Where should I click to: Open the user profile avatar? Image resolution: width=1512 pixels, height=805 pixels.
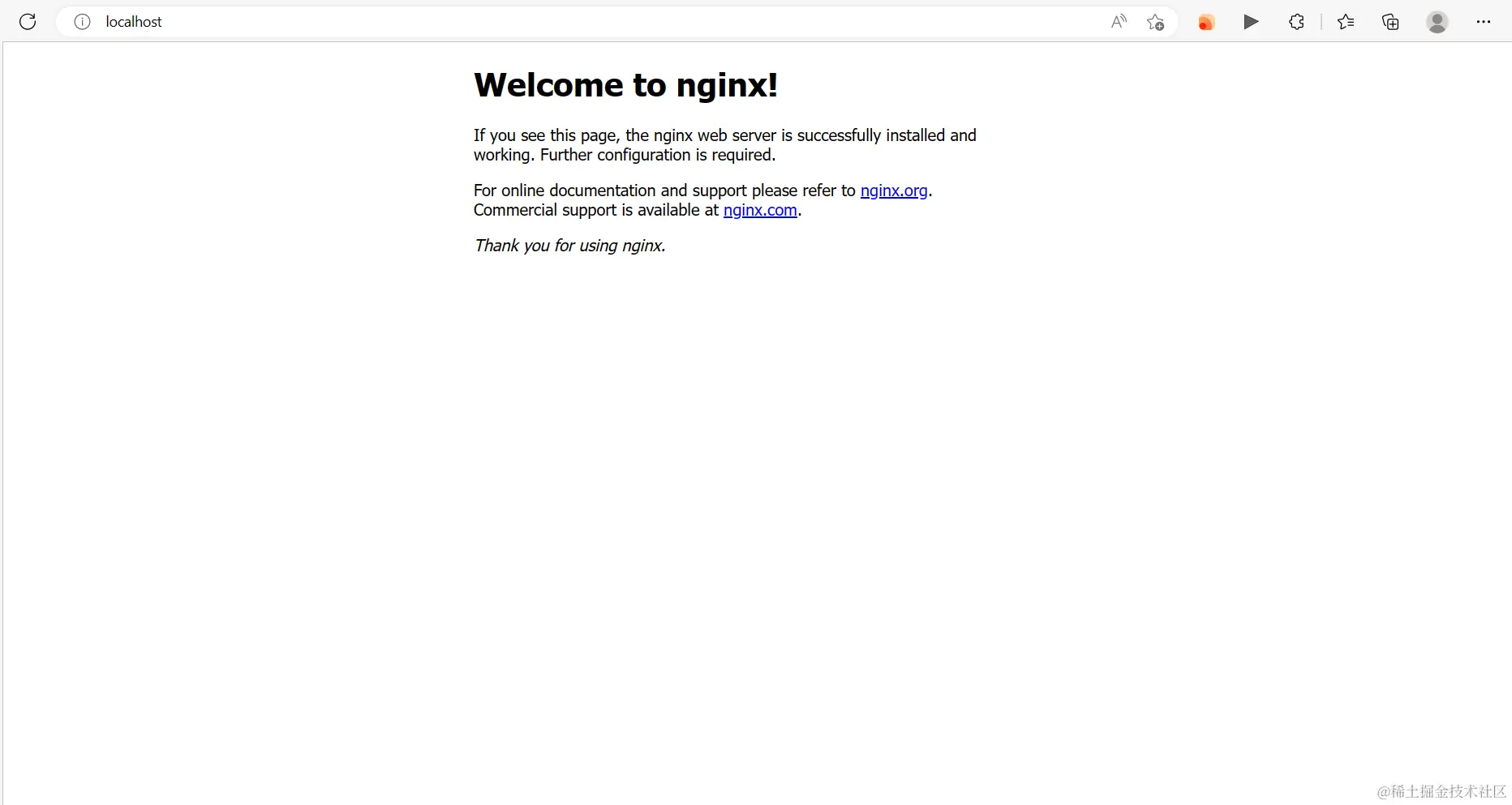1437,22
